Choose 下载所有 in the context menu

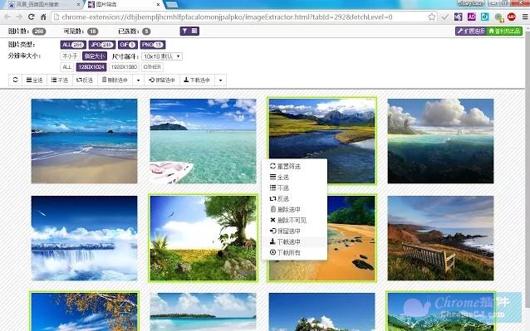coord(285,252)
